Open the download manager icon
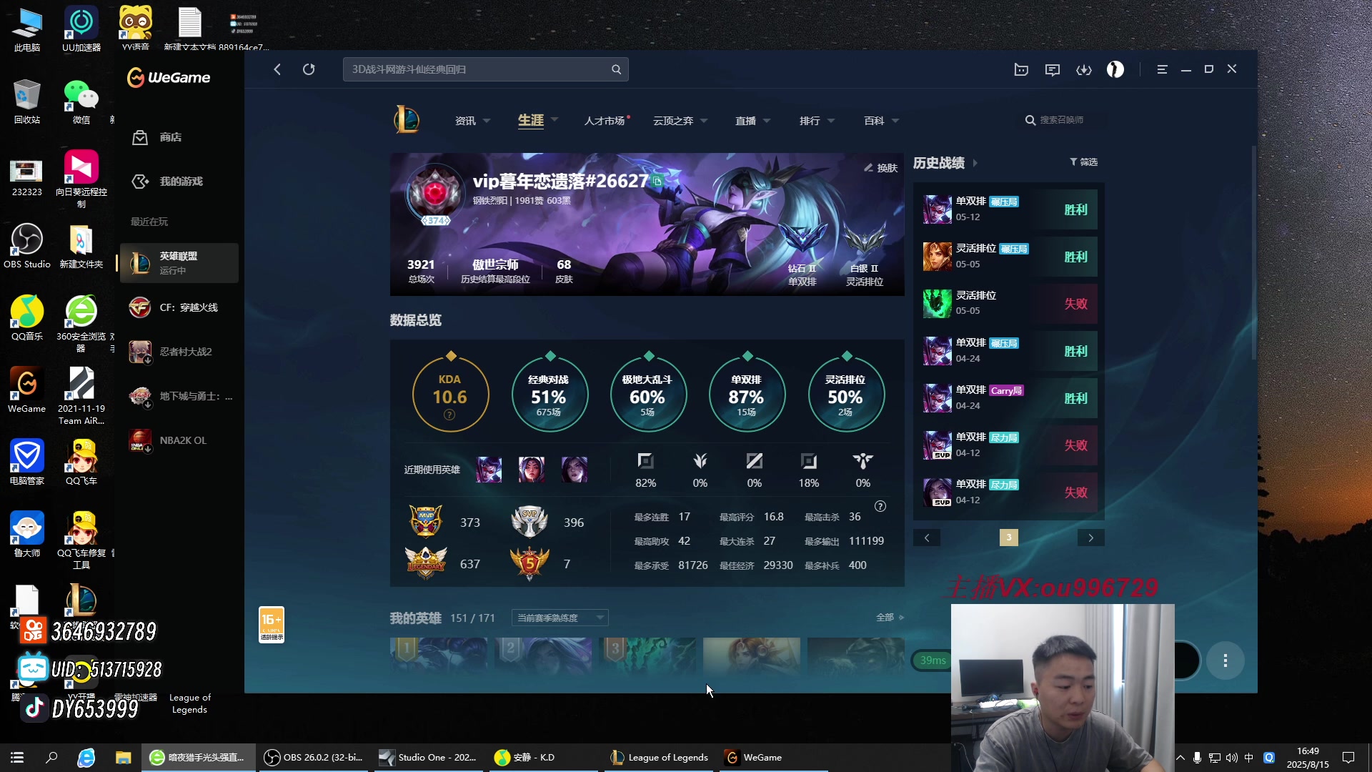Viewport: 1372px width, 772px height. click(x=1084, y=69)
